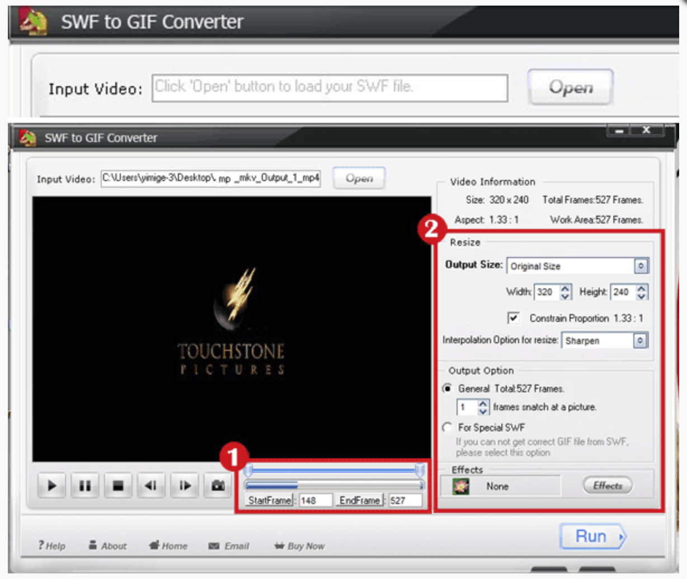Viewport: 687px width, 579px height.
Task: Close the lower SWF to GIF Converter window
Action: (646, 131)
